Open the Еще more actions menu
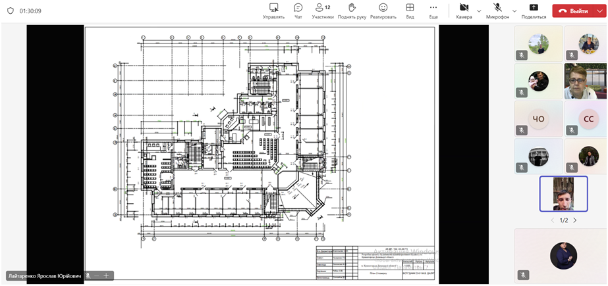 pyautogui.click(x=433, y=11)
